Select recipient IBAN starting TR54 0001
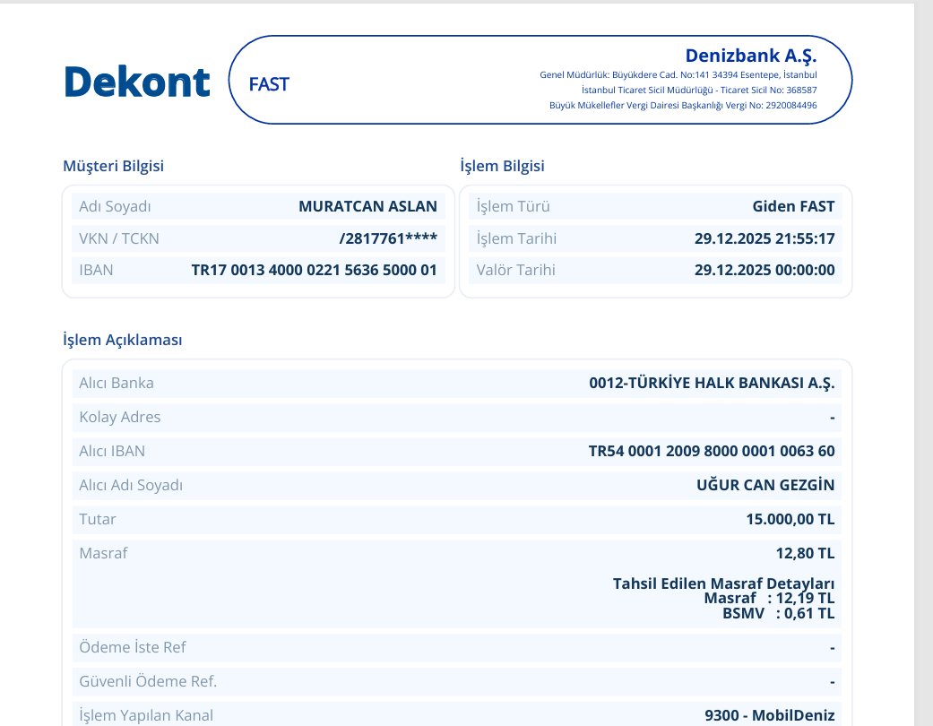The image size is (933, 726). coord(712,451)
